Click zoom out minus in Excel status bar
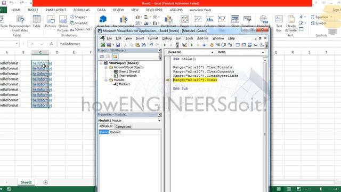Viewport: 341px width, 192px height. pyautogui.click(x=306, y=189)
